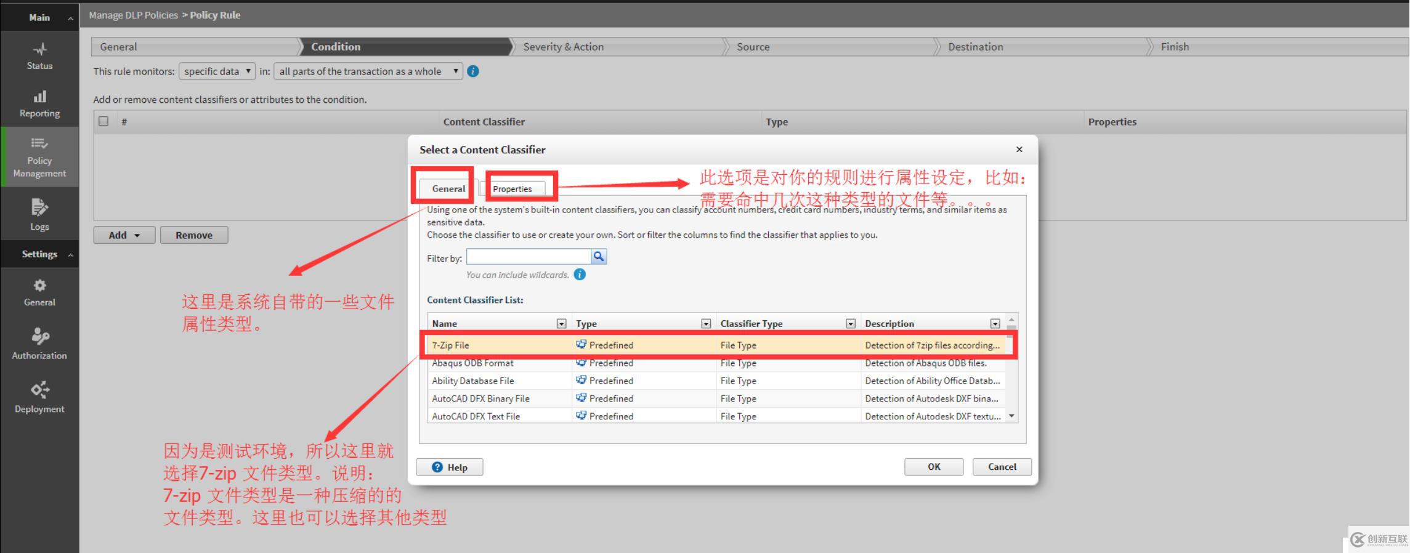1410x553 pixels.
Task: Click info icon next to transaction dropdown
Action: 473,71
